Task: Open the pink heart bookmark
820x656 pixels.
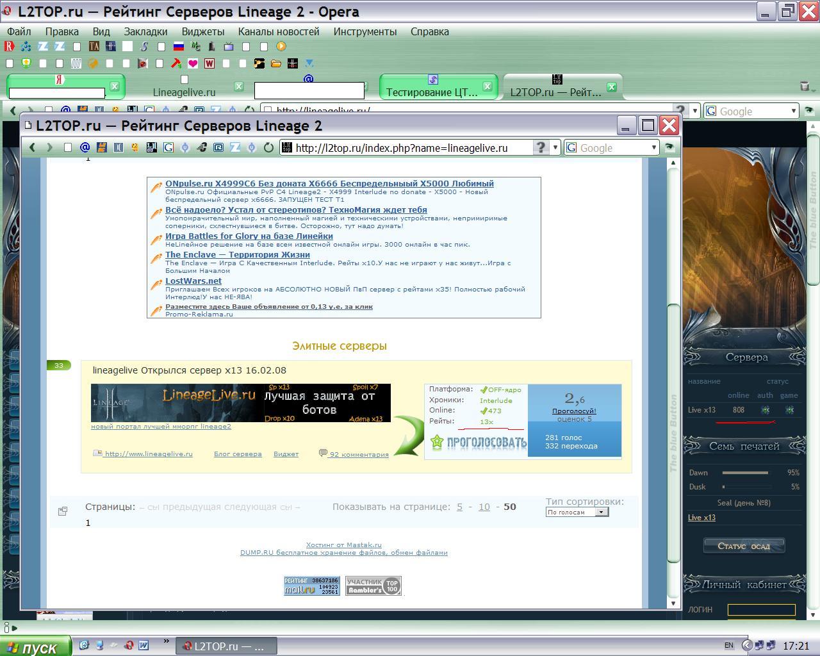Action: click(x=192, y=63)
